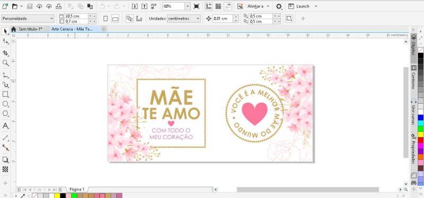Viewport: 424px width, 198px height.
Task: Expand the Launch dropdown arrow
Action: (316, 6)
